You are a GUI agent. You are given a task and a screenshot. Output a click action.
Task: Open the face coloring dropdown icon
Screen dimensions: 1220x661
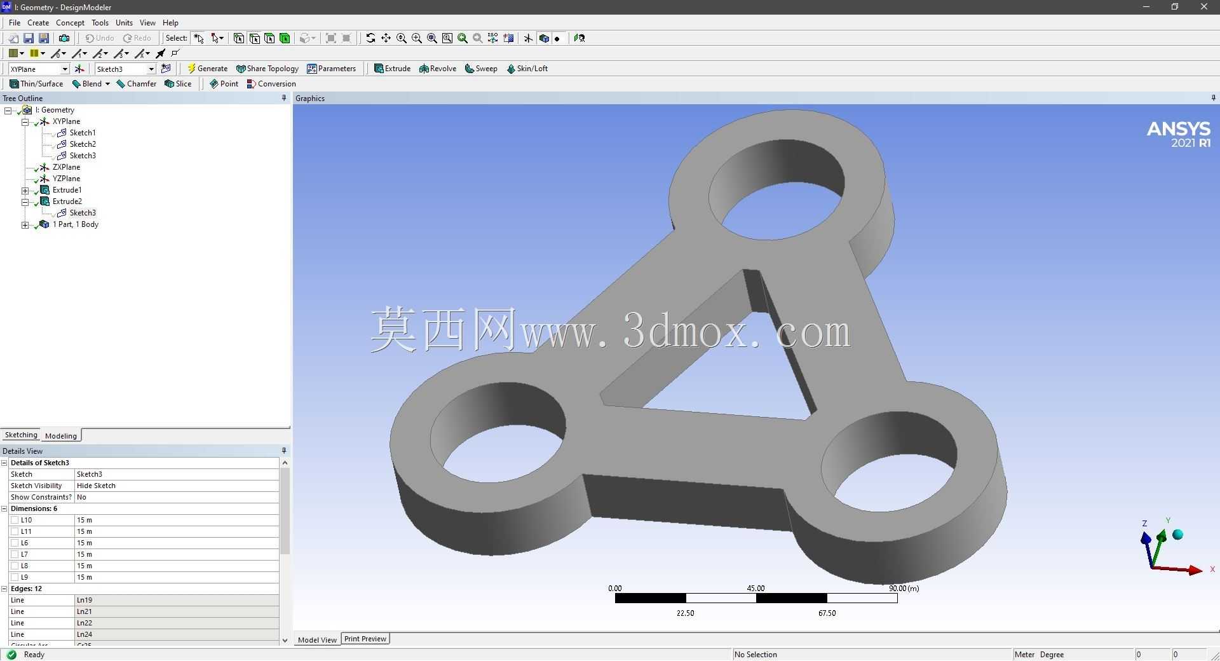coord(16,53)
